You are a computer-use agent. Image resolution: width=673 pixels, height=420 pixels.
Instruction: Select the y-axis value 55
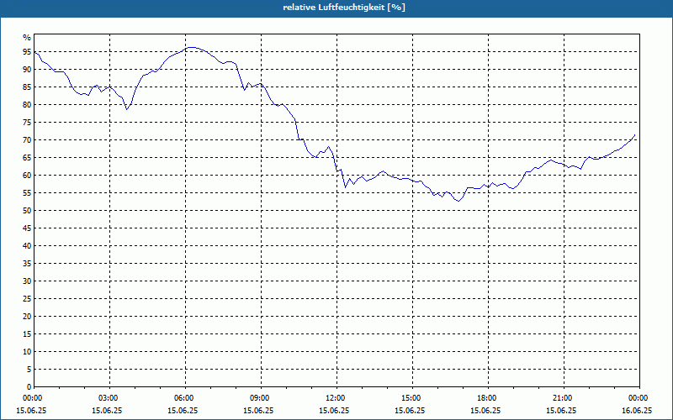[x=27, y=193]
